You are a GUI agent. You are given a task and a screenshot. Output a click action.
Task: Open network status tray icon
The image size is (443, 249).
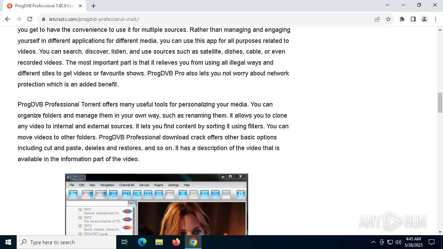(x=390, y=242)
